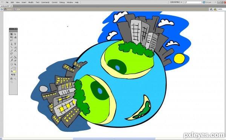226x140 pixels.
Task: Open the yellow fill color swatch
Action: pyautogui.click(x=15, y=72)
